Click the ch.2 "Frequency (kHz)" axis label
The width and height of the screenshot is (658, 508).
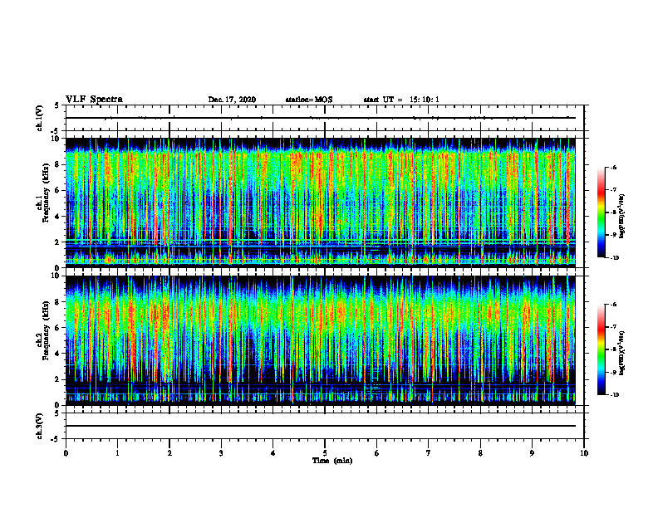point(46,330)
